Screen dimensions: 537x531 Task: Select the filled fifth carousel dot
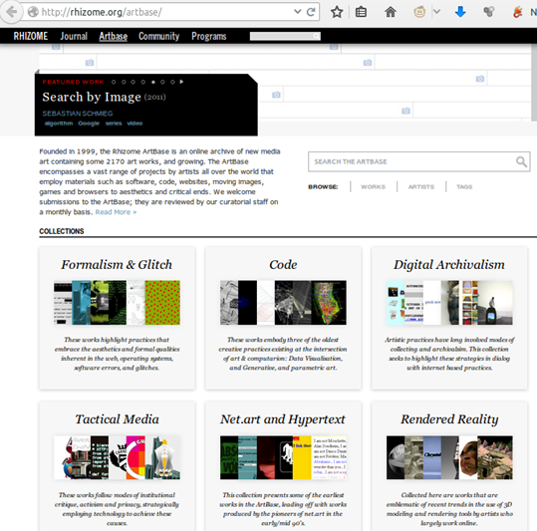click(153, 82)
